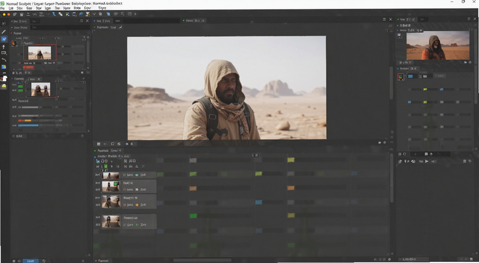Click the yellow circle icon in top toolbar
479x263 pixels.
[x=4, y=14]
